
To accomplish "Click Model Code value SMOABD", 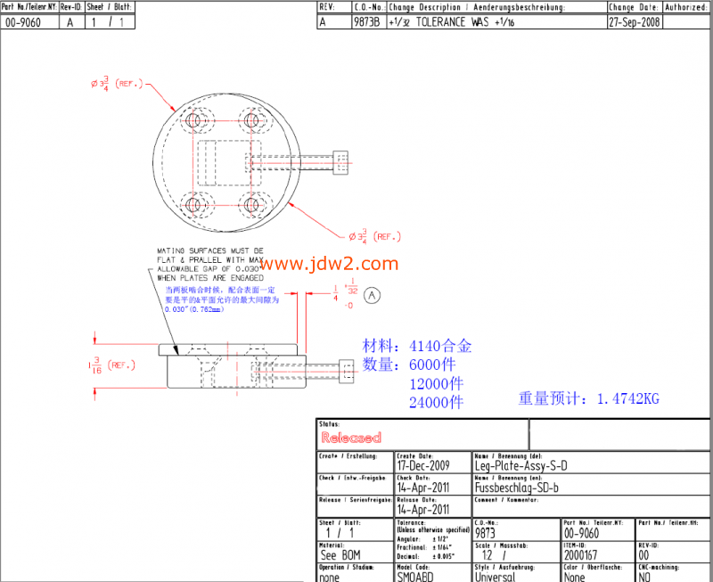I will pyautogui.click(x=415, y=577).
